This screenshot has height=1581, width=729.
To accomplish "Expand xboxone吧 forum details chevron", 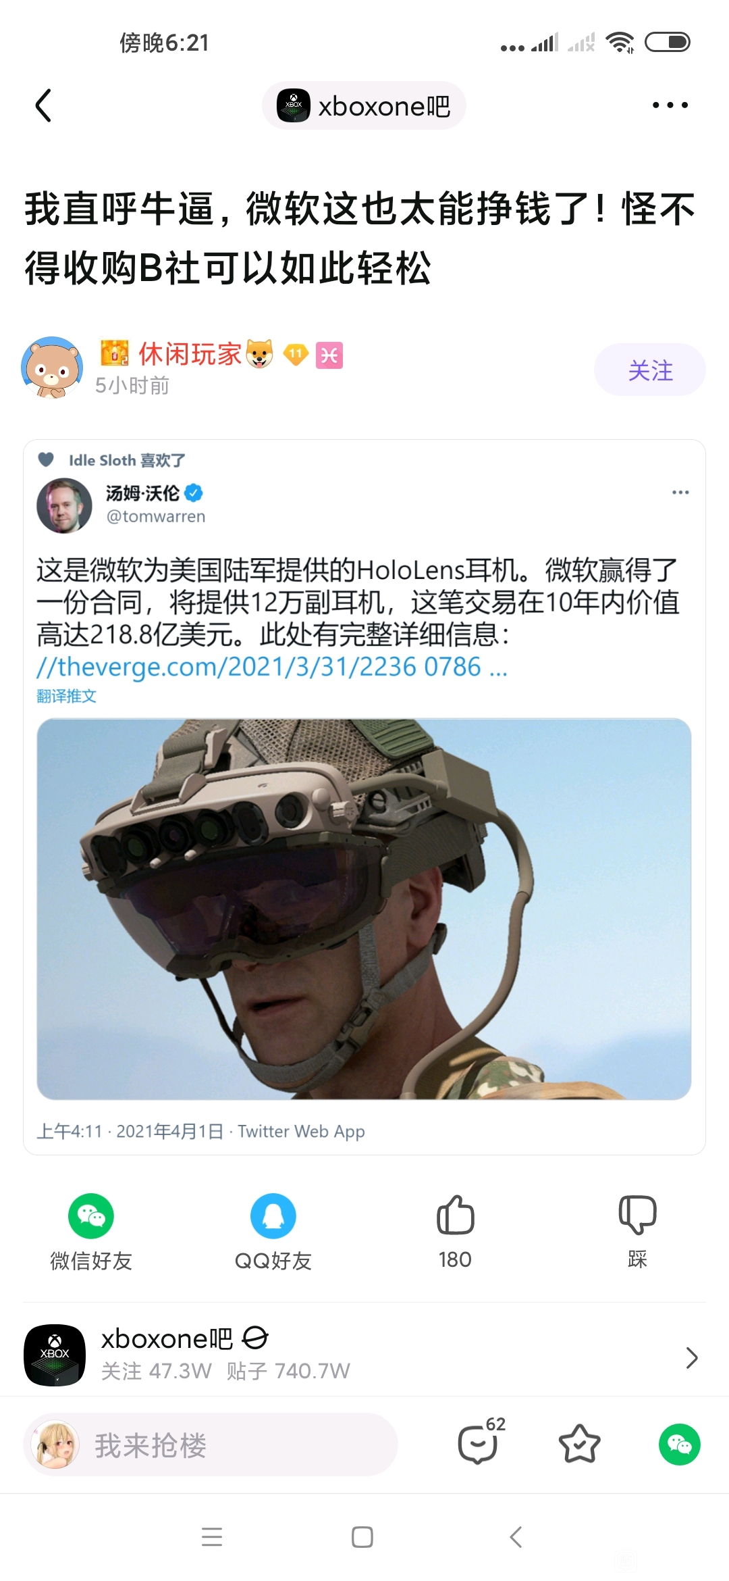I will click(x=692, y=1357).
